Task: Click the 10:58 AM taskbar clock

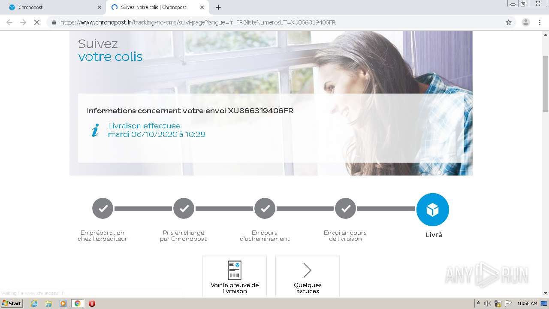Action: 527,303
